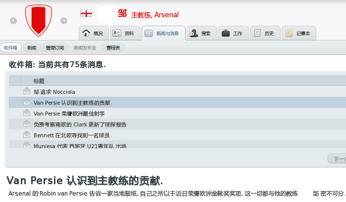Click the manager name 邹 in header
This screenshot has width=346, height=202.
click(x=122, y=13)
